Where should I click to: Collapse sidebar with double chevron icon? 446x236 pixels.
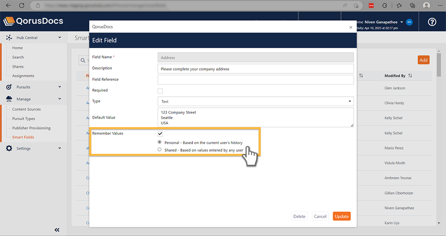[x=57, y=230]
